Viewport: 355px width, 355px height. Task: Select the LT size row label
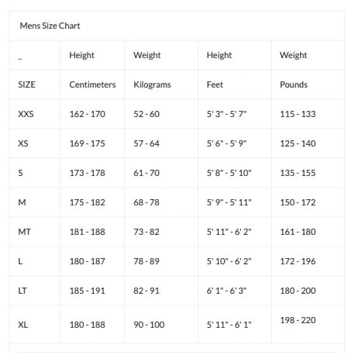pos(22,291)
